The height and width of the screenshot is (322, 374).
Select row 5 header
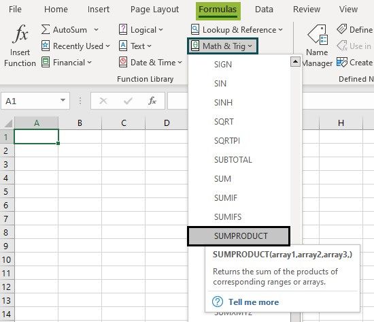pyautogui.click(x=7, y=191)
